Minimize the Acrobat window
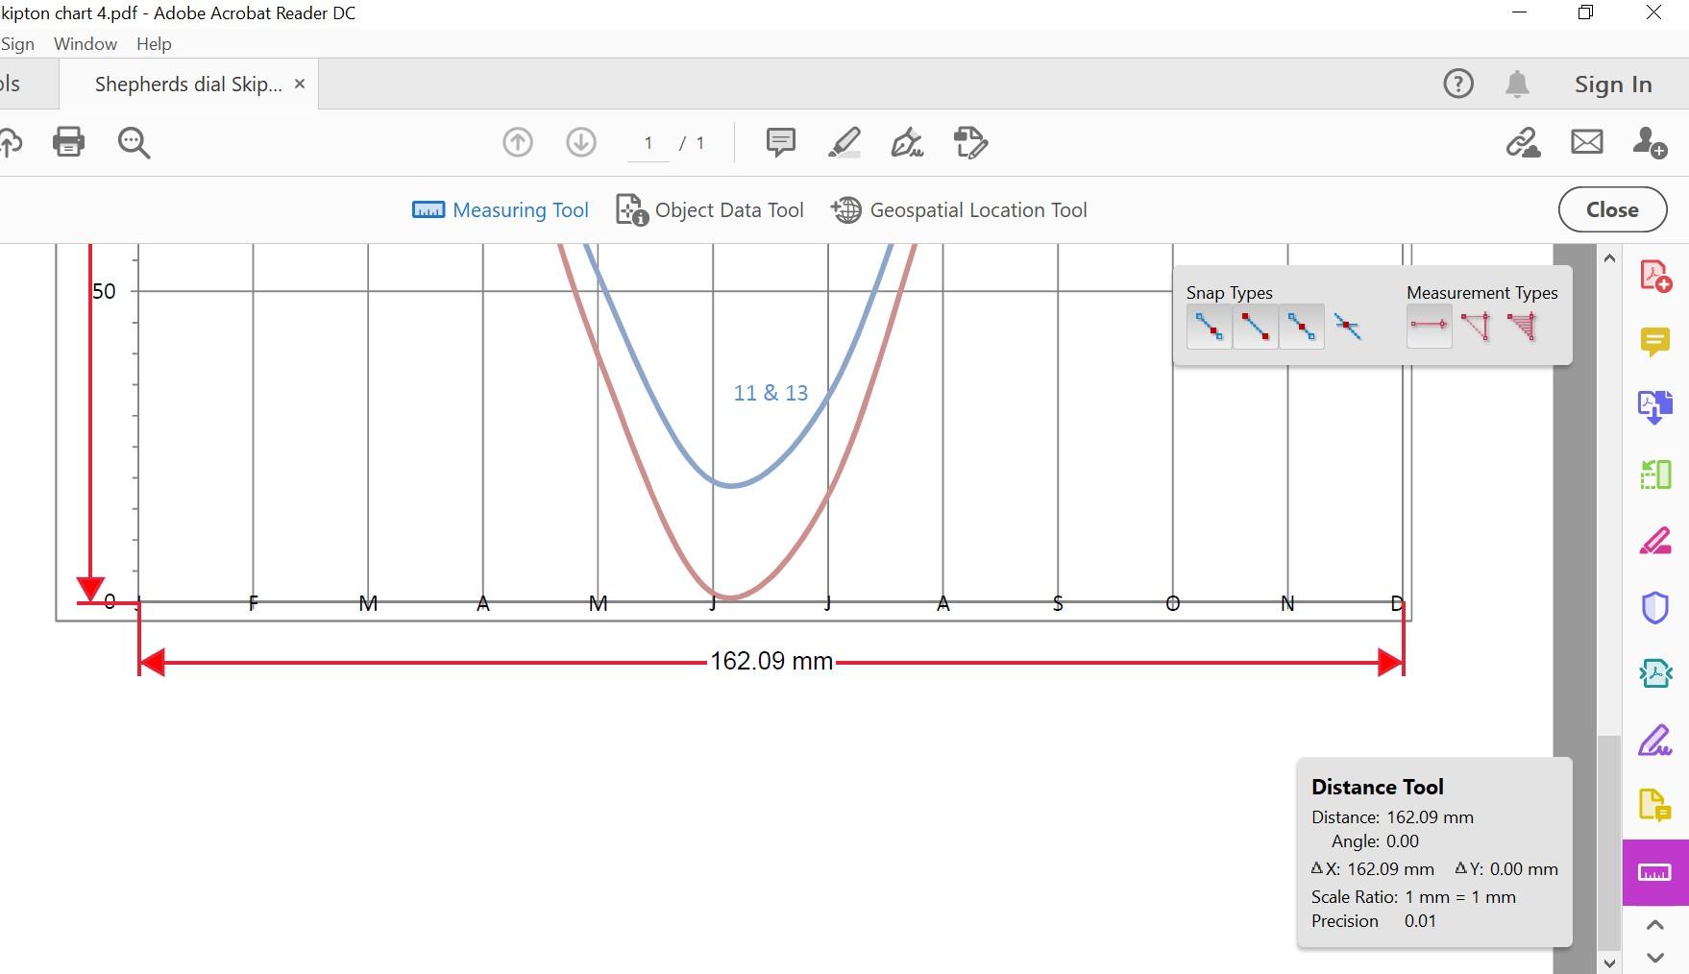1689x974 pixels. pyautogui.click(x=1519, y=12)
